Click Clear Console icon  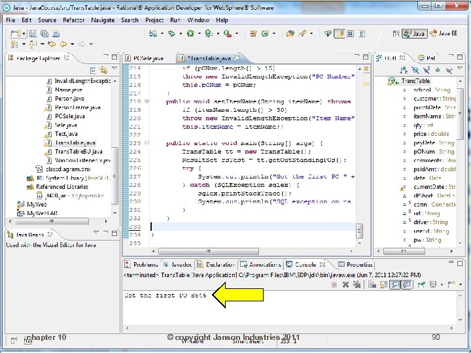point(372,284)
